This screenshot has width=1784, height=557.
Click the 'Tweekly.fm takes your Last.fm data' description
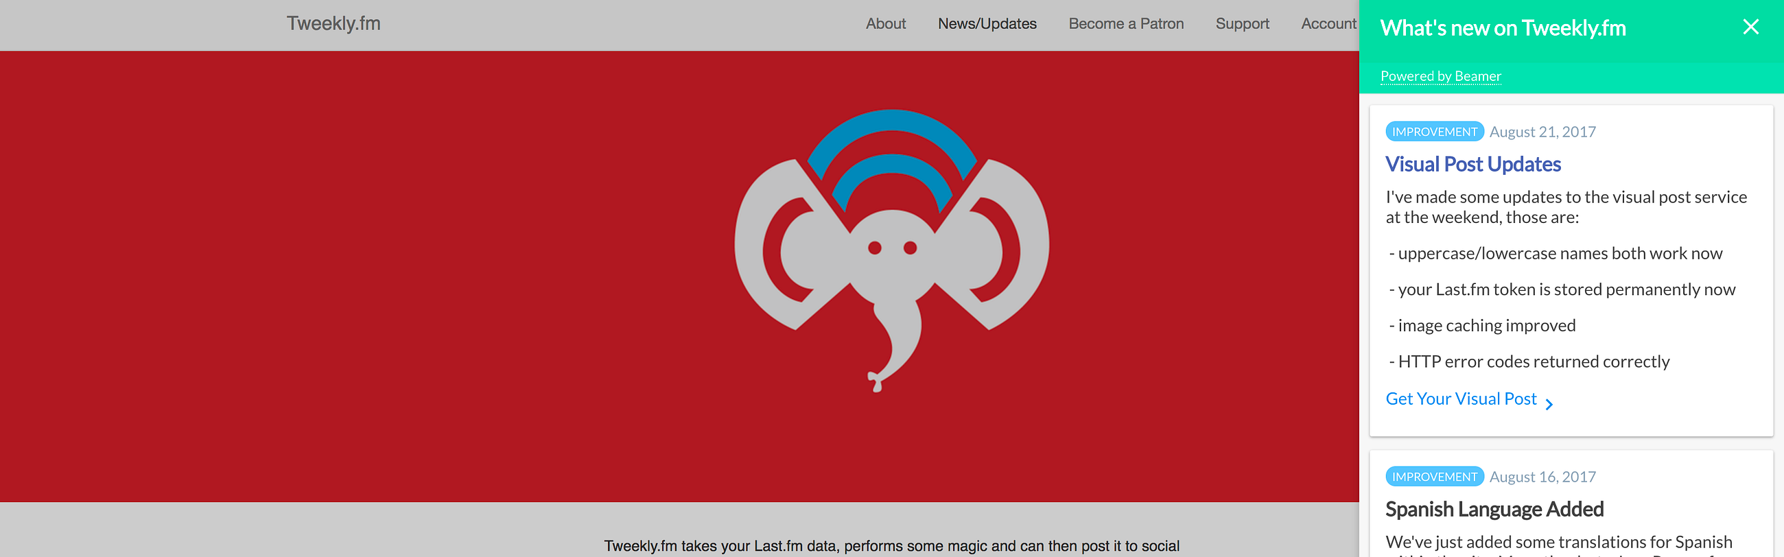pyautogui.click(x=891, y=547)
